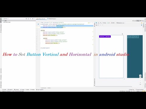The width and height of the screenshot is (146, 109).
Task: Switch editor to Split view mode
Action: [138, 21]
